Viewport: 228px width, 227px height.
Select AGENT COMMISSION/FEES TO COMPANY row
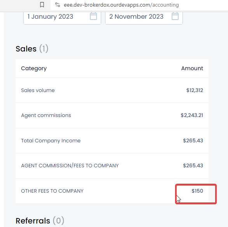coord(112,166)
